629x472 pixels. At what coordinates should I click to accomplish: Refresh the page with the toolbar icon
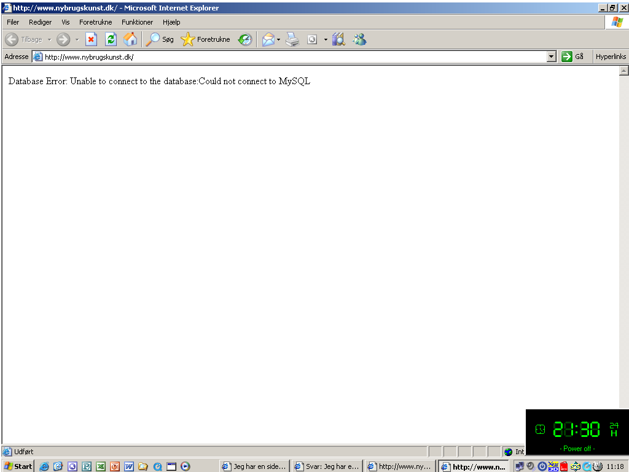[111, 39]
